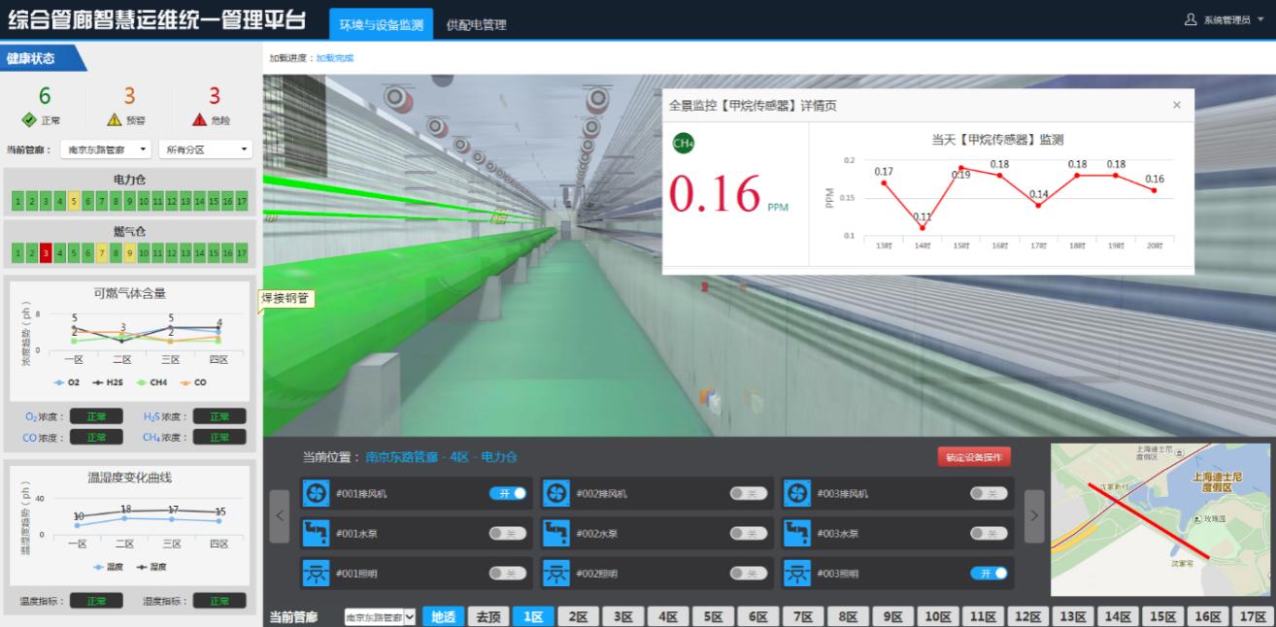Open bottom bar 南京东路管廊 corridor selector
The image size is (1276, 627).
[380, 617]
